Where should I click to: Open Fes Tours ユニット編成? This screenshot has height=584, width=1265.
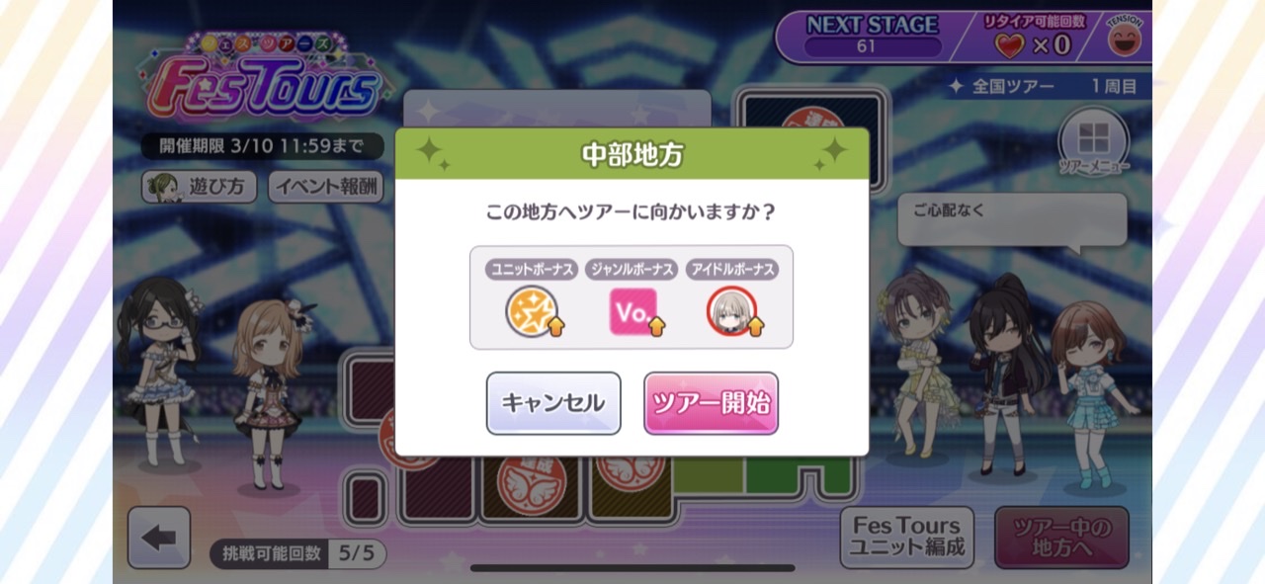906,538
